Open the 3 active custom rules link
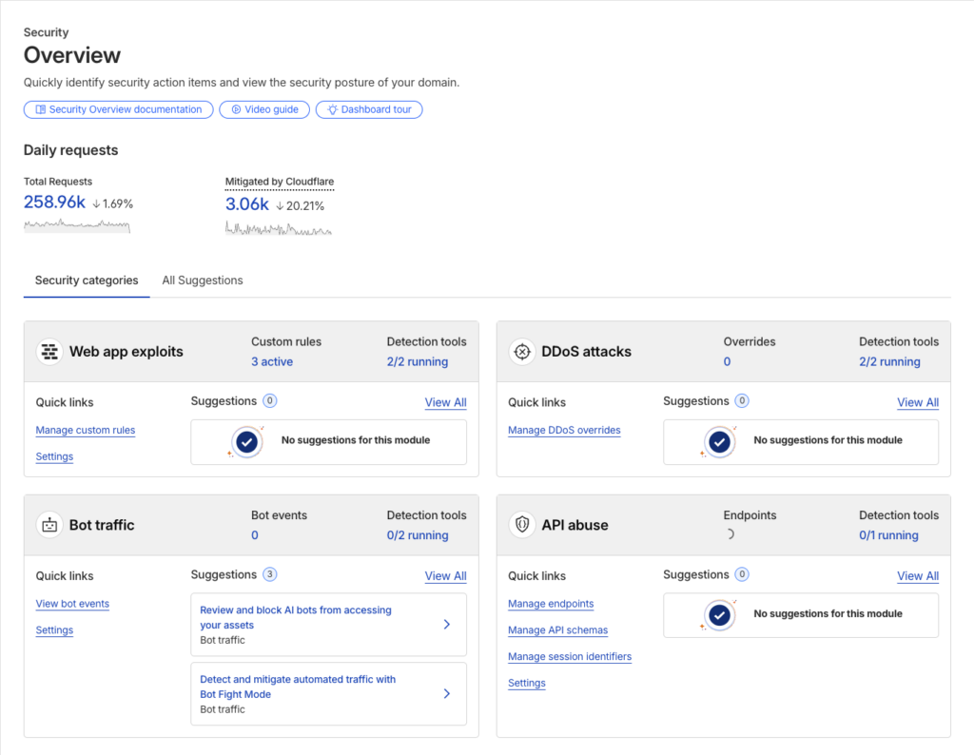 point(272,361)
